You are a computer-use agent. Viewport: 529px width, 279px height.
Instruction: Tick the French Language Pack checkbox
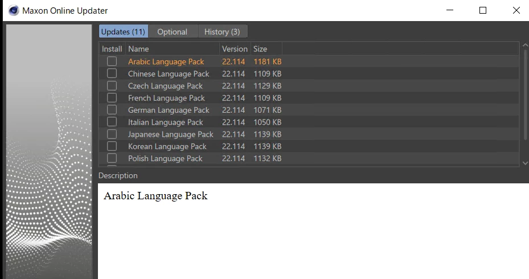pos(112,98)
